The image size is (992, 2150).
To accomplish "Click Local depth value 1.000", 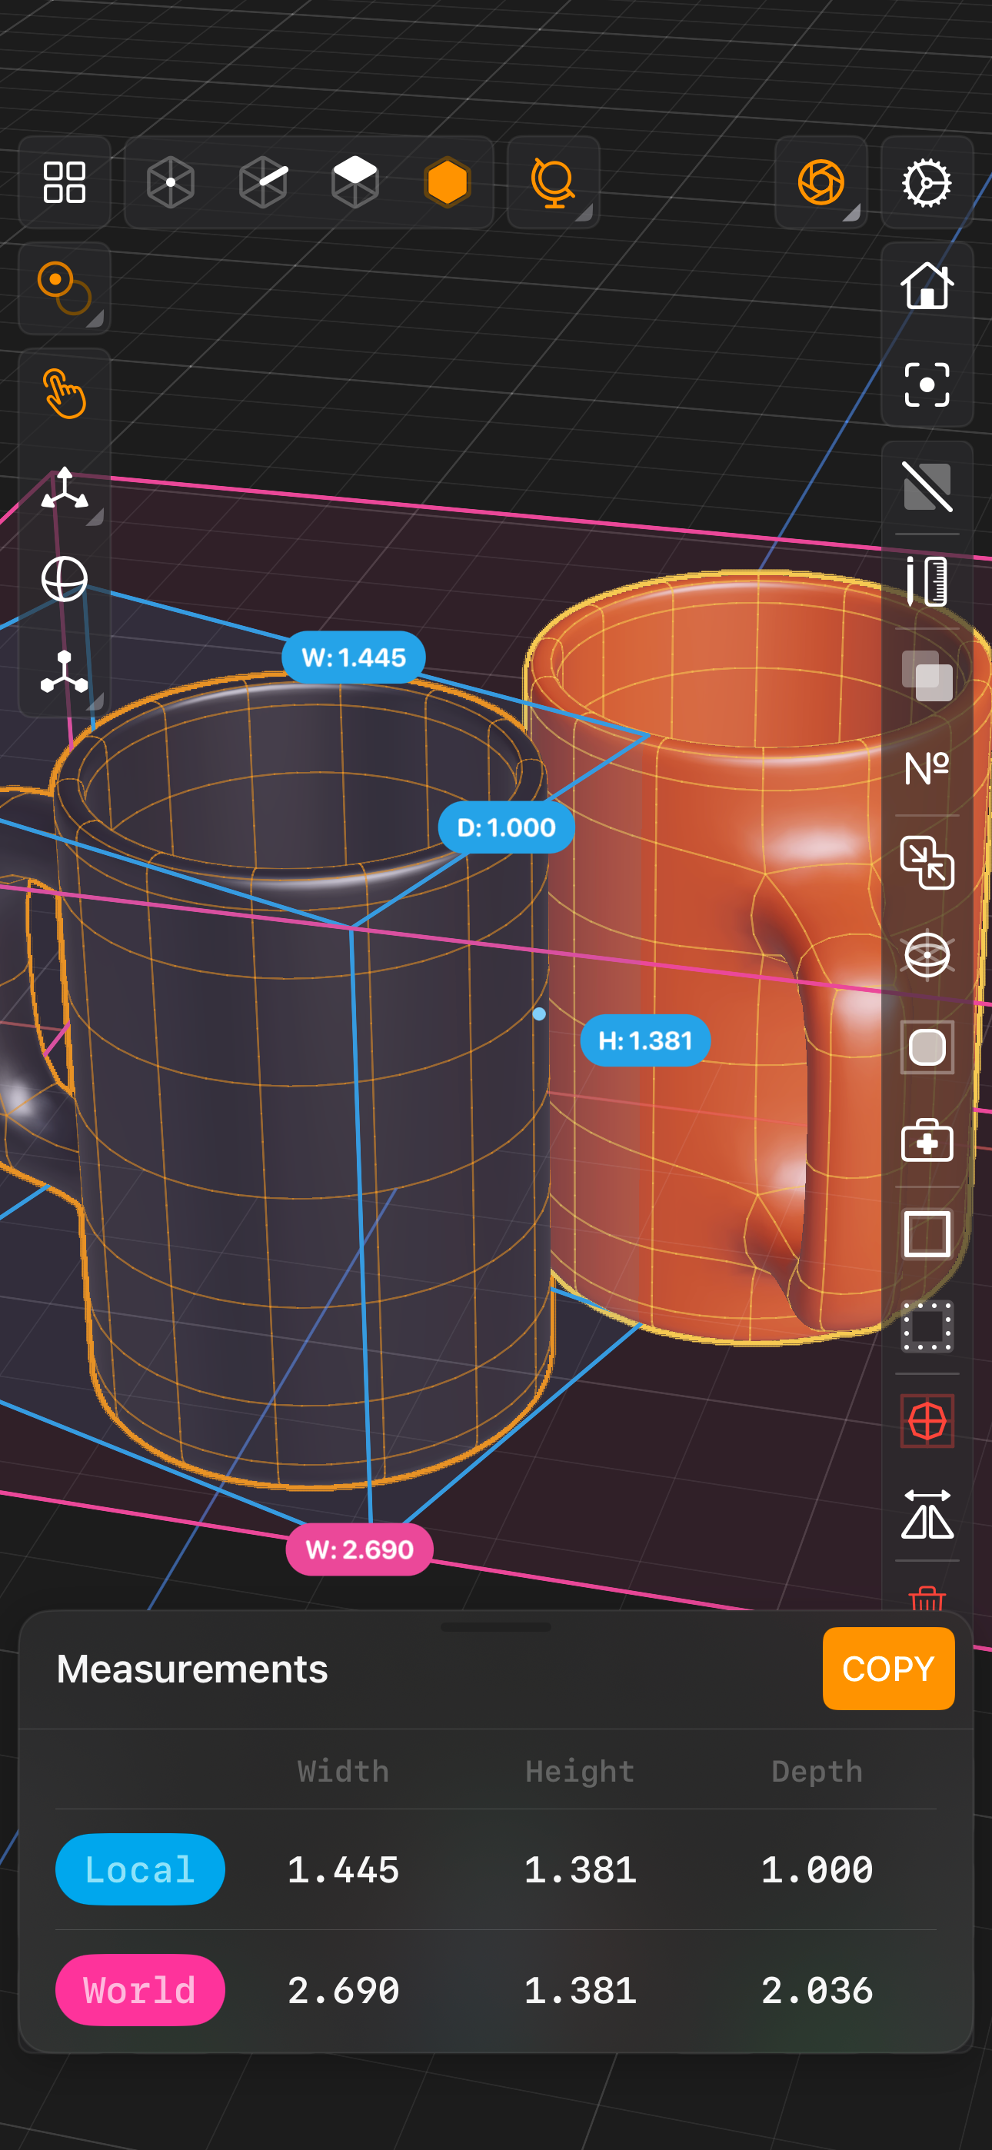I will pos(817,1869).
